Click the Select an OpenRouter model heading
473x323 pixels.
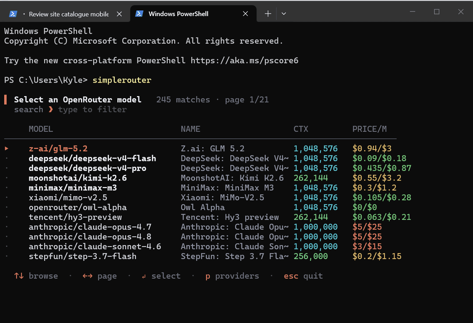point(78,100)
